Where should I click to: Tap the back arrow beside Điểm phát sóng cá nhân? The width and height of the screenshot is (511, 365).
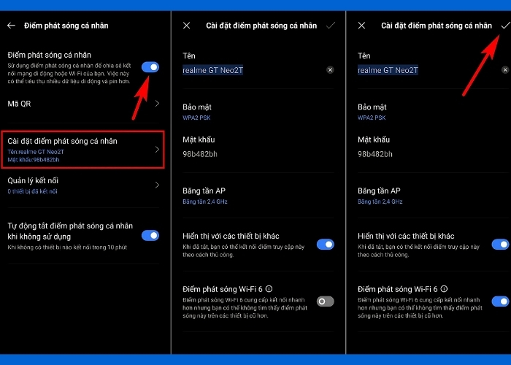pyautogui.click(x=11, y=26)
